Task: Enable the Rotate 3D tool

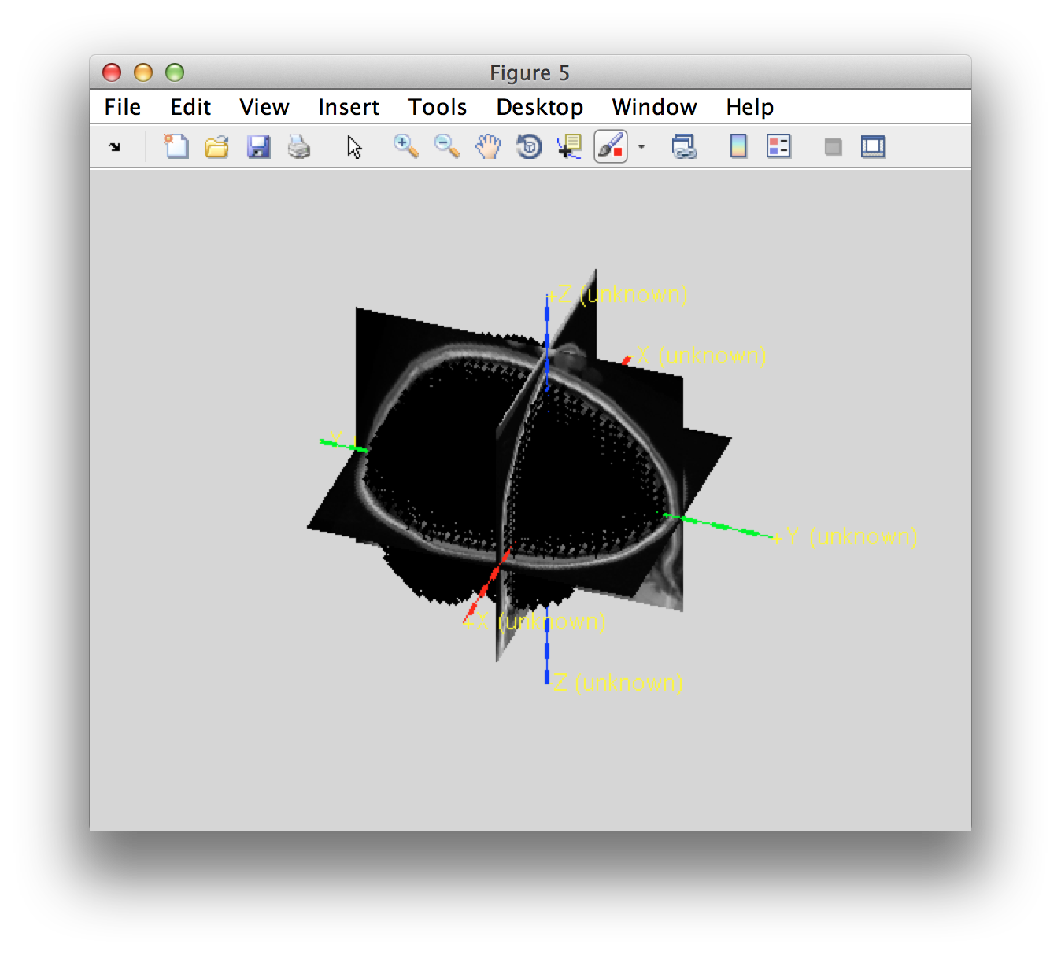Action: tap(529, 146)
